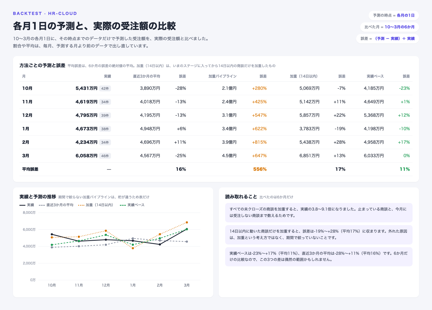
Task: Click the 実績と予測の推移 heading
Action: pos(38,197)
